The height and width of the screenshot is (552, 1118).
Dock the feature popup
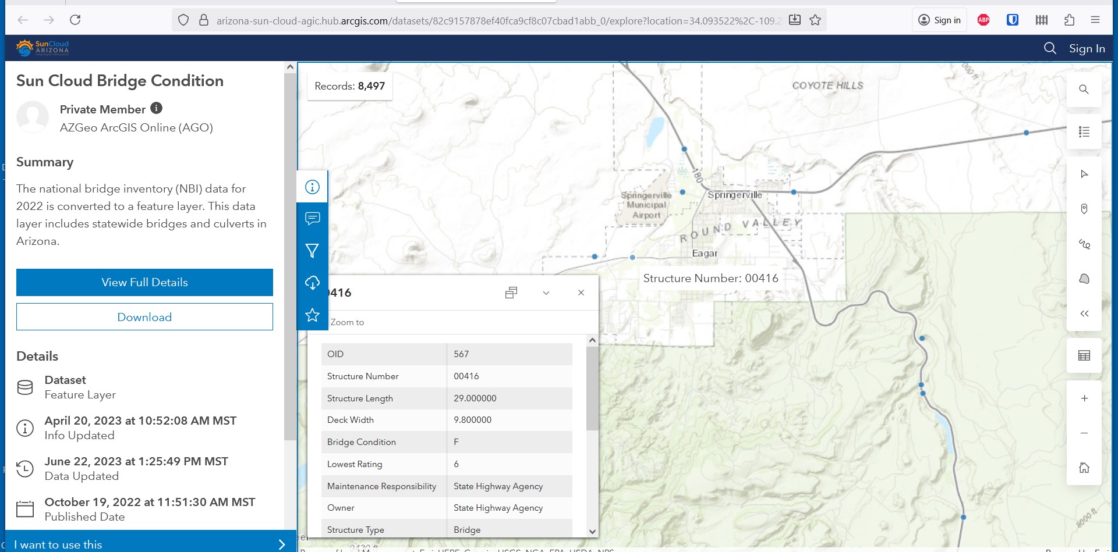511,293
